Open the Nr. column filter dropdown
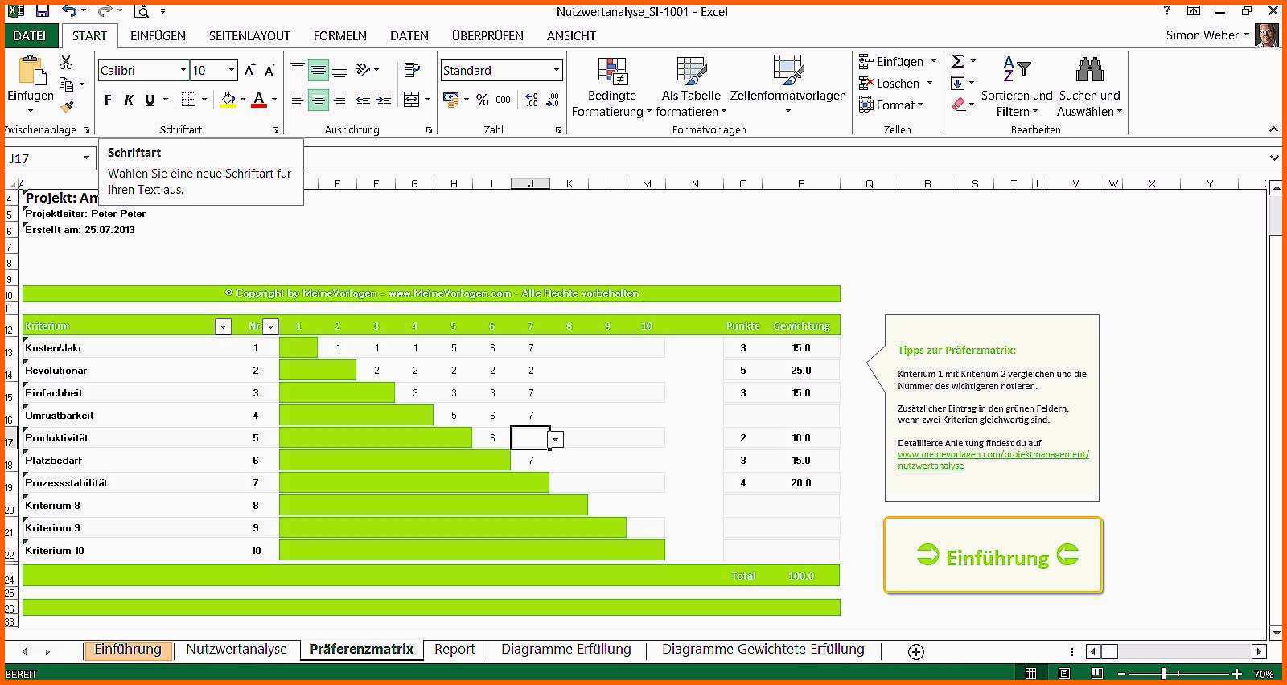The width and height of the screenshot is (1287, 685). click(270, 326)
